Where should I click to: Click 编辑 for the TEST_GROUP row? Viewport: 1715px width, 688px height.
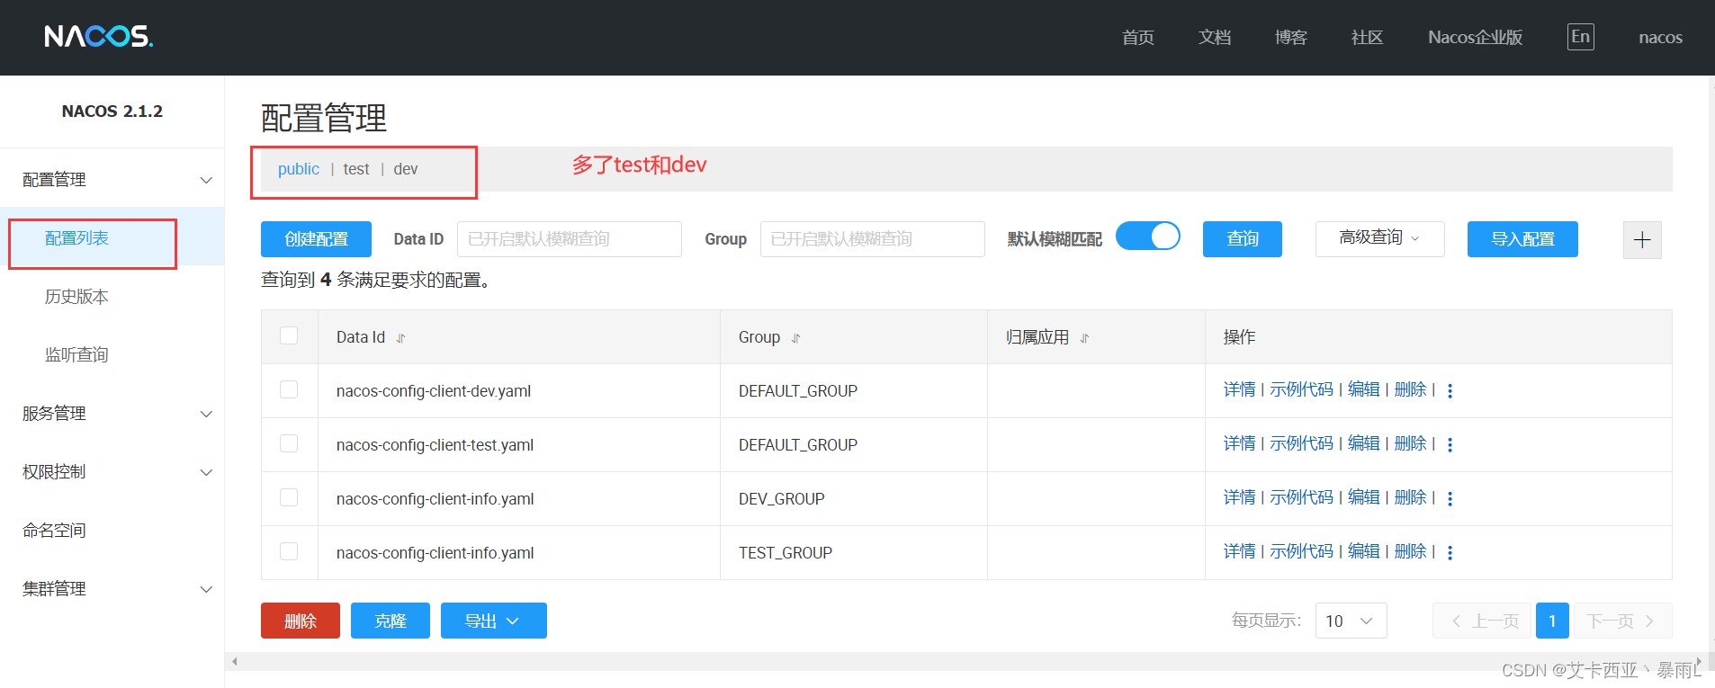(x=1363, y=551)
